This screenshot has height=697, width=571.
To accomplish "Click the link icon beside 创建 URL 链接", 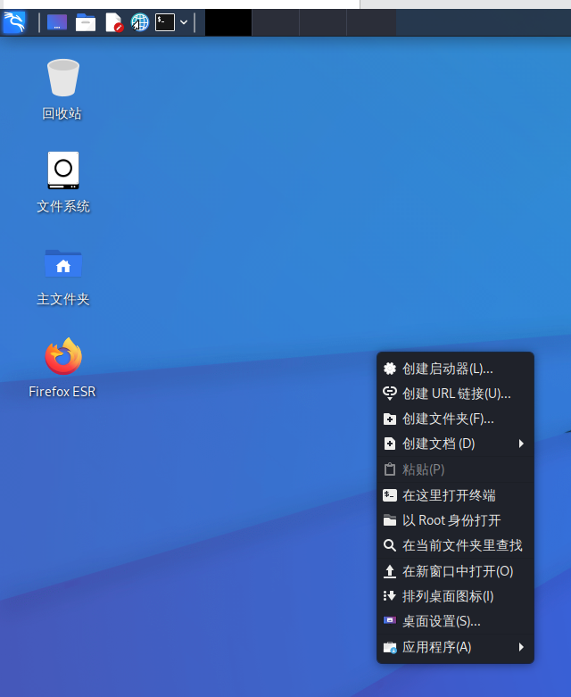I will [390, 393].
